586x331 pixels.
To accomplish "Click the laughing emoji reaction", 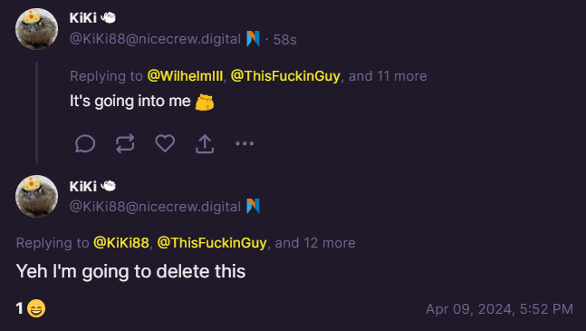I will click(x=36, y=308).
